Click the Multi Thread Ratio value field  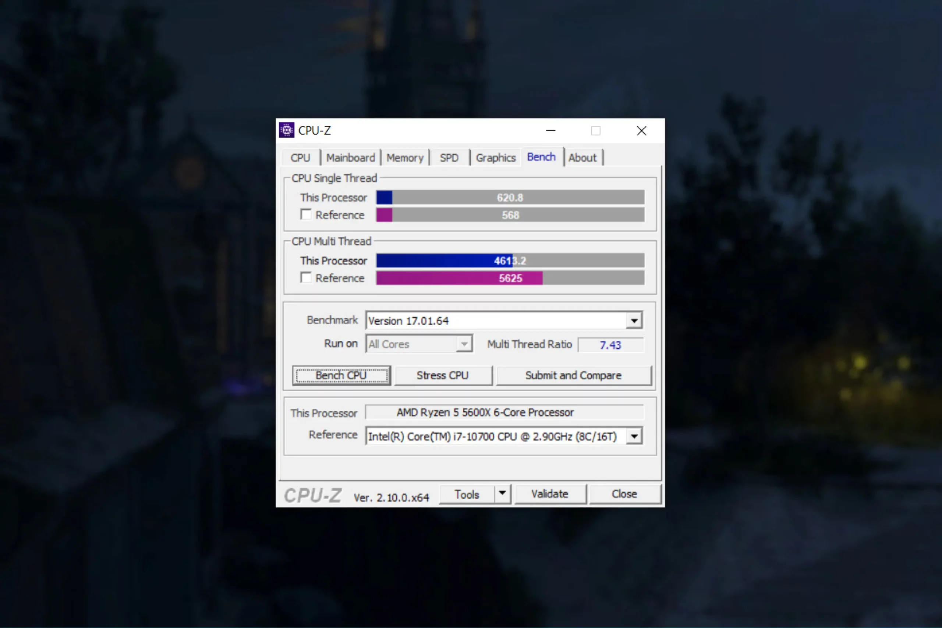tap(610, 345)
